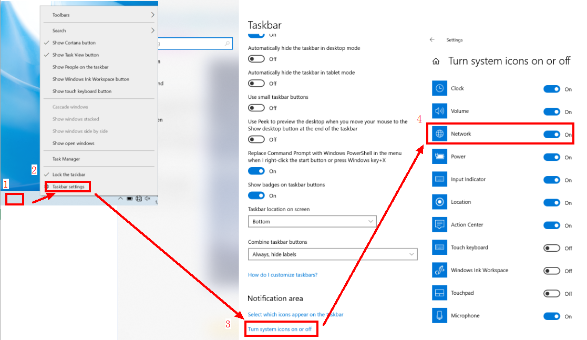Open 'Combine taskbar buttons' dropdown
Image resolution: width=587 pixels, height=340 pixels.
tap(332, 254)
